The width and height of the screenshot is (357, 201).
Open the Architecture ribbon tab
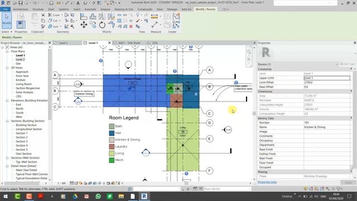[x=21, y=9]
